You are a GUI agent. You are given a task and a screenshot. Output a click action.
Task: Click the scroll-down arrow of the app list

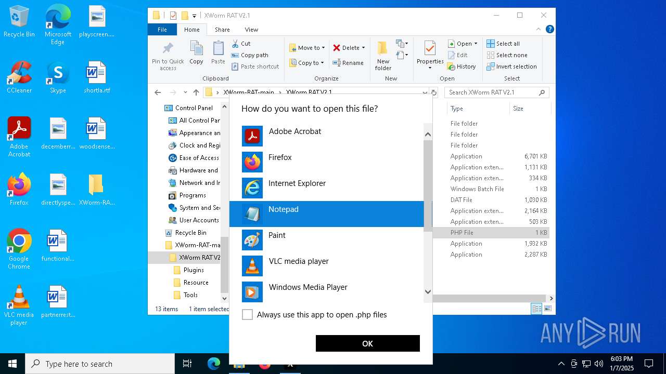click(428, 292)
